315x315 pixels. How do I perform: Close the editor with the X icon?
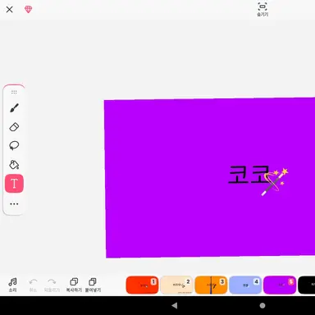point(10,10)
